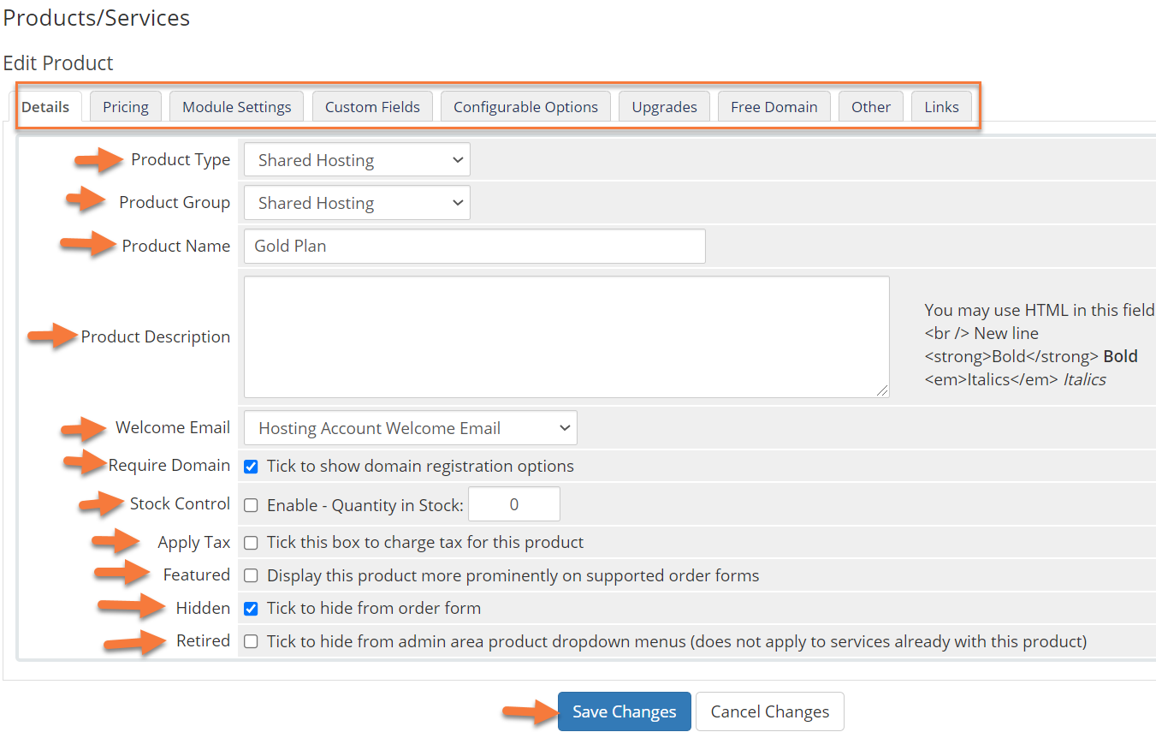Screen dimensions: 1156x744
Task: Select the Upgrades tab
Action: coord(664,107)
